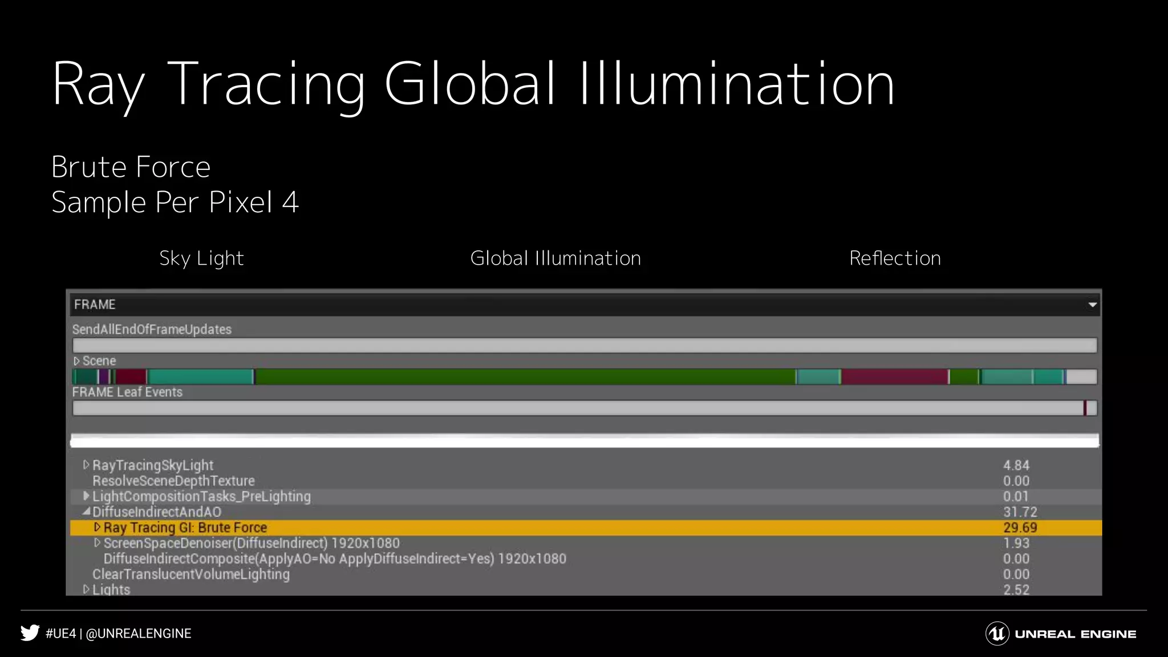Click the first wide teal Scene segment
Image resolution: width=1168 pixels, height=657 pixels.
200,376
